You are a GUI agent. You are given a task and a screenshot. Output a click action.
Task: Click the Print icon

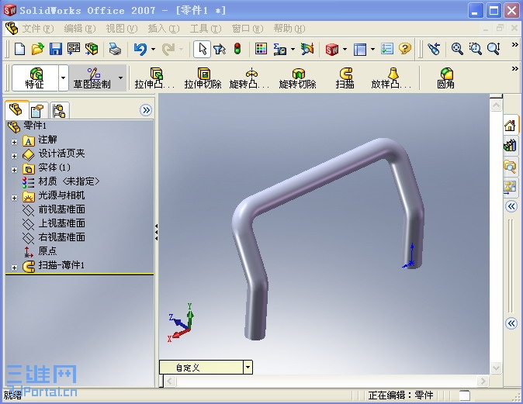point(115,49)
